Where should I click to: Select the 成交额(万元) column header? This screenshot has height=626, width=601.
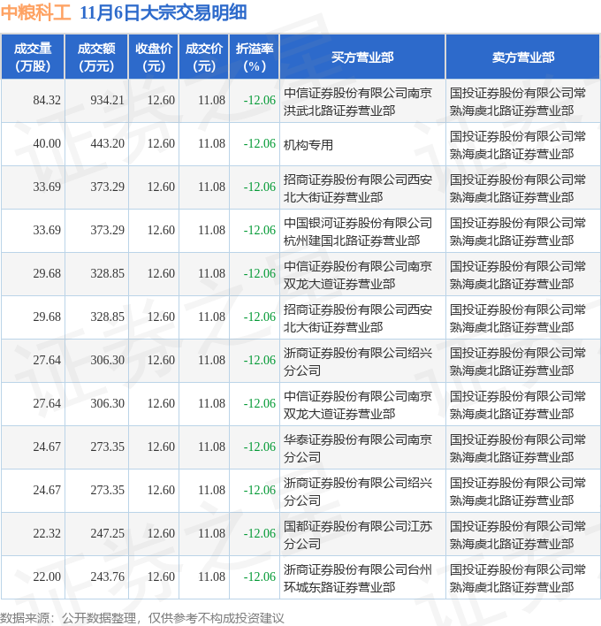pos(96,57)
